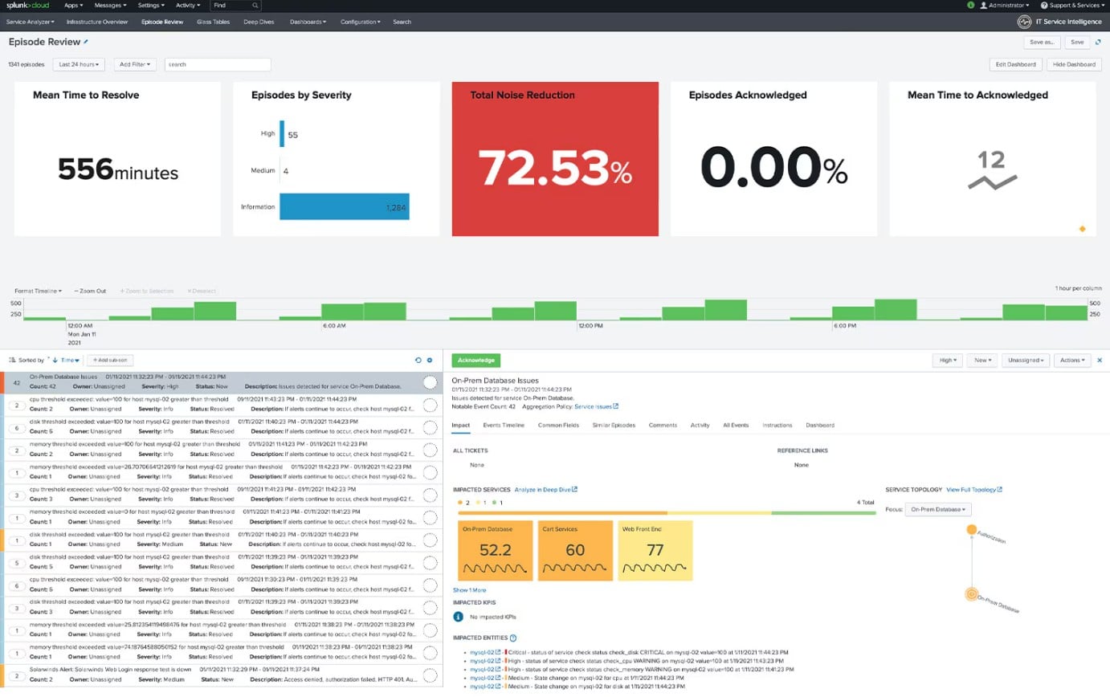Open the Dashboards menu in the navigation bar
Viewport: 1110px width, 697px height.
[x=308, y=22]
